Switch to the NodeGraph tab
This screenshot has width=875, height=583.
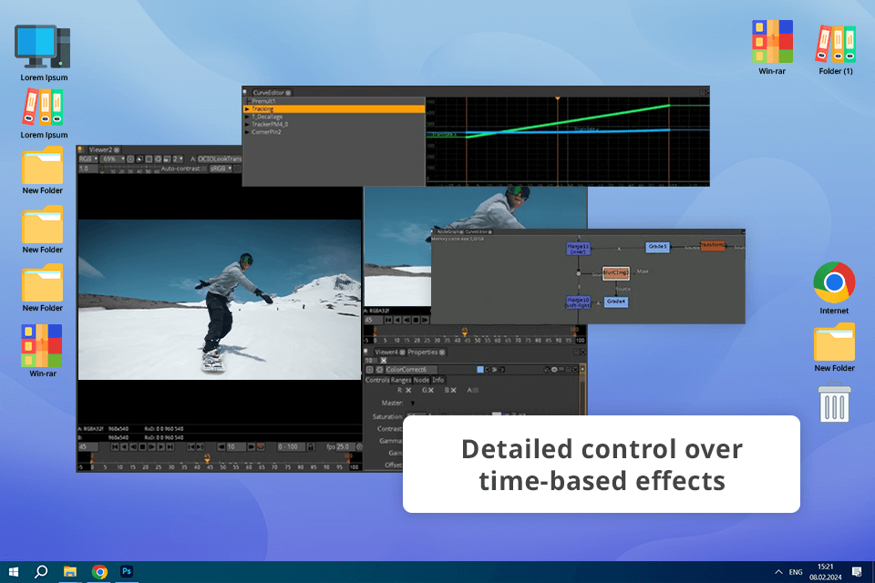[x=448, y=231]
